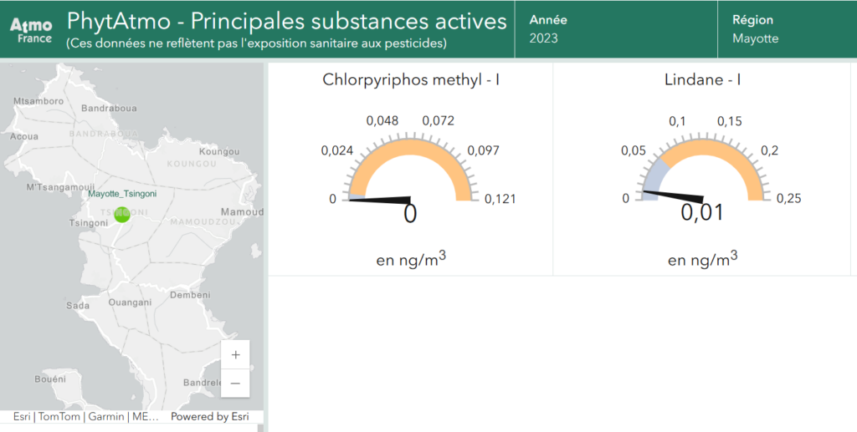
Task: Click the 0,05 tick label on Lindane gauge
Action: click(634, 150)
